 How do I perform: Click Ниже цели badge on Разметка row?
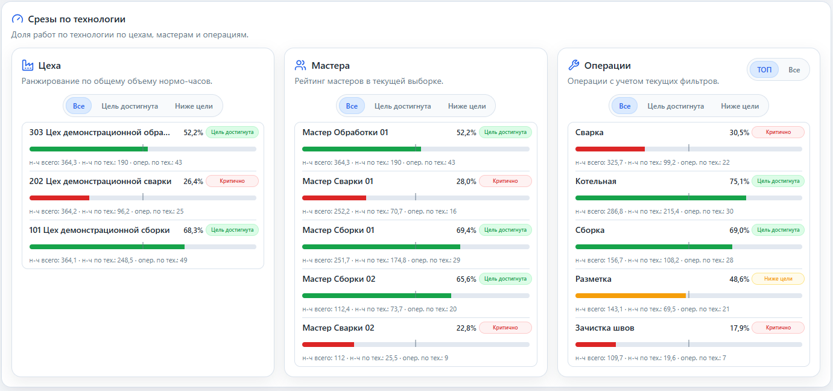pyautogui.click(x=778, y=279)
